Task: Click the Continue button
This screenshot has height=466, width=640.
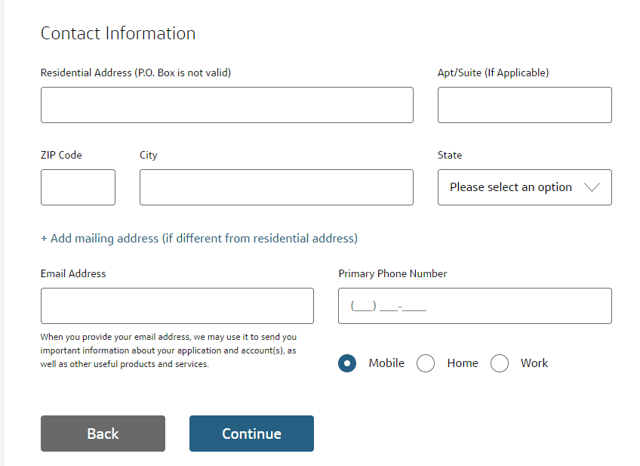Action: pos(251,434)
